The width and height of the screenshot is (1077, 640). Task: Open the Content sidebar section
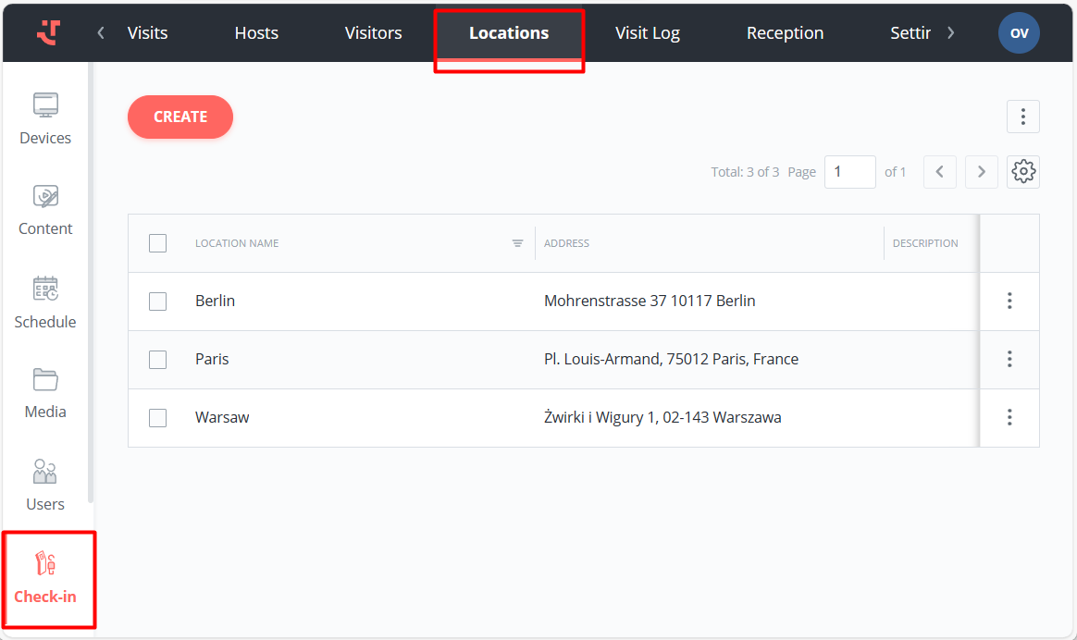(45, 210)
